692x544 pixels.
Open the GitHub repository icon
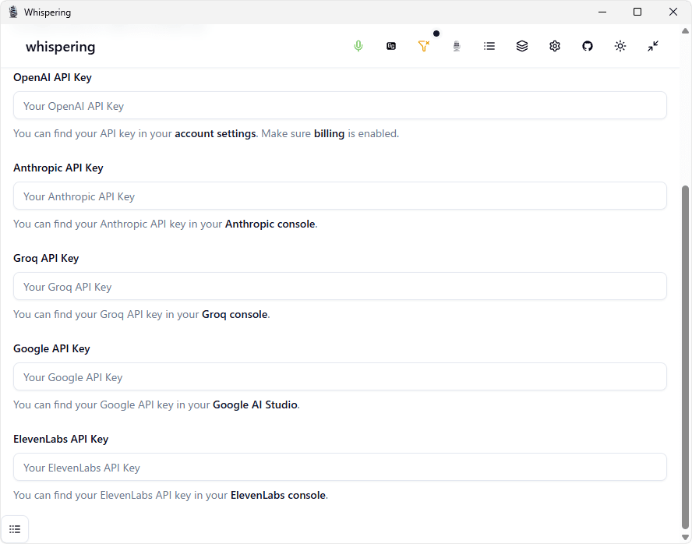click(588, 46)
